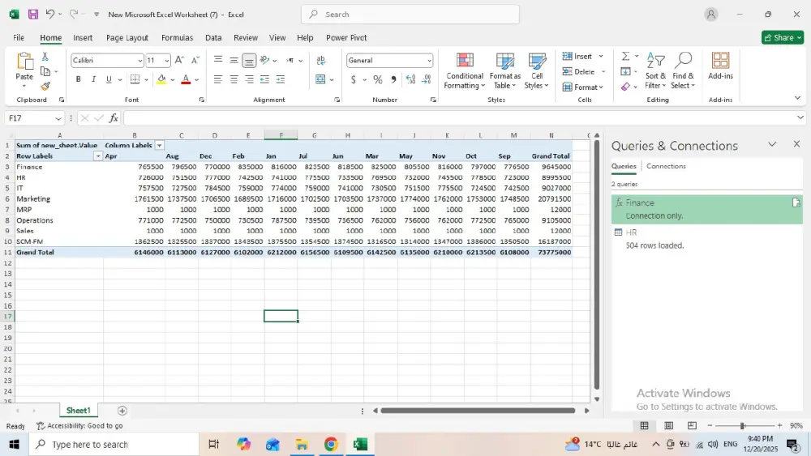Undo the last action
The height and width of the screenshot is (456, 811).
pos(49,15)
